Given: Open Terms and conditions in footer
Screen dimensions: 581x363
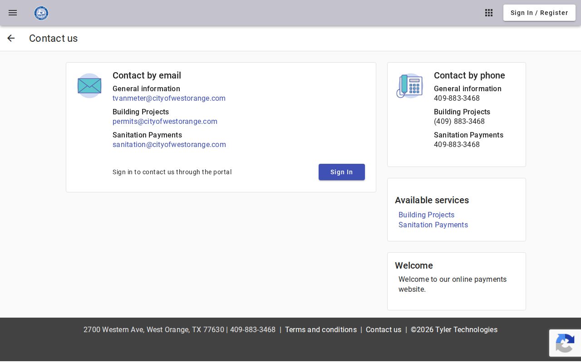Looking at the screenshot, I should pyautogui.click(x=321, y=330).
